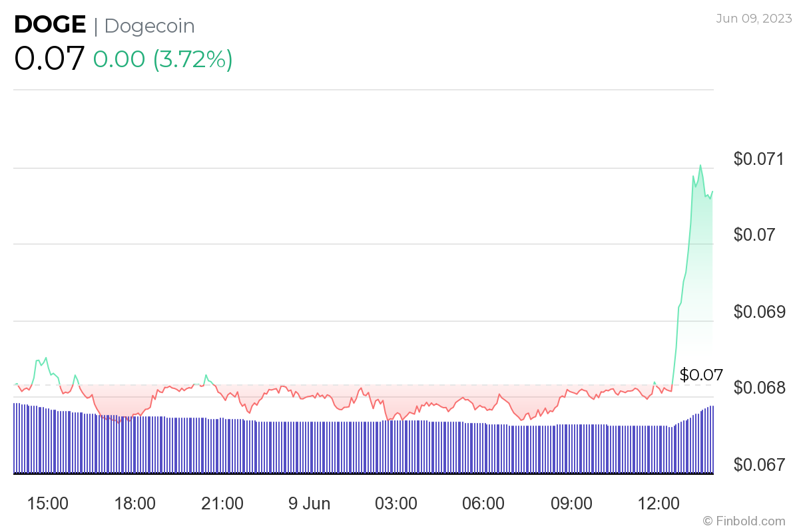Click the green 3.72% change percentage

click(x=193, y=59)
